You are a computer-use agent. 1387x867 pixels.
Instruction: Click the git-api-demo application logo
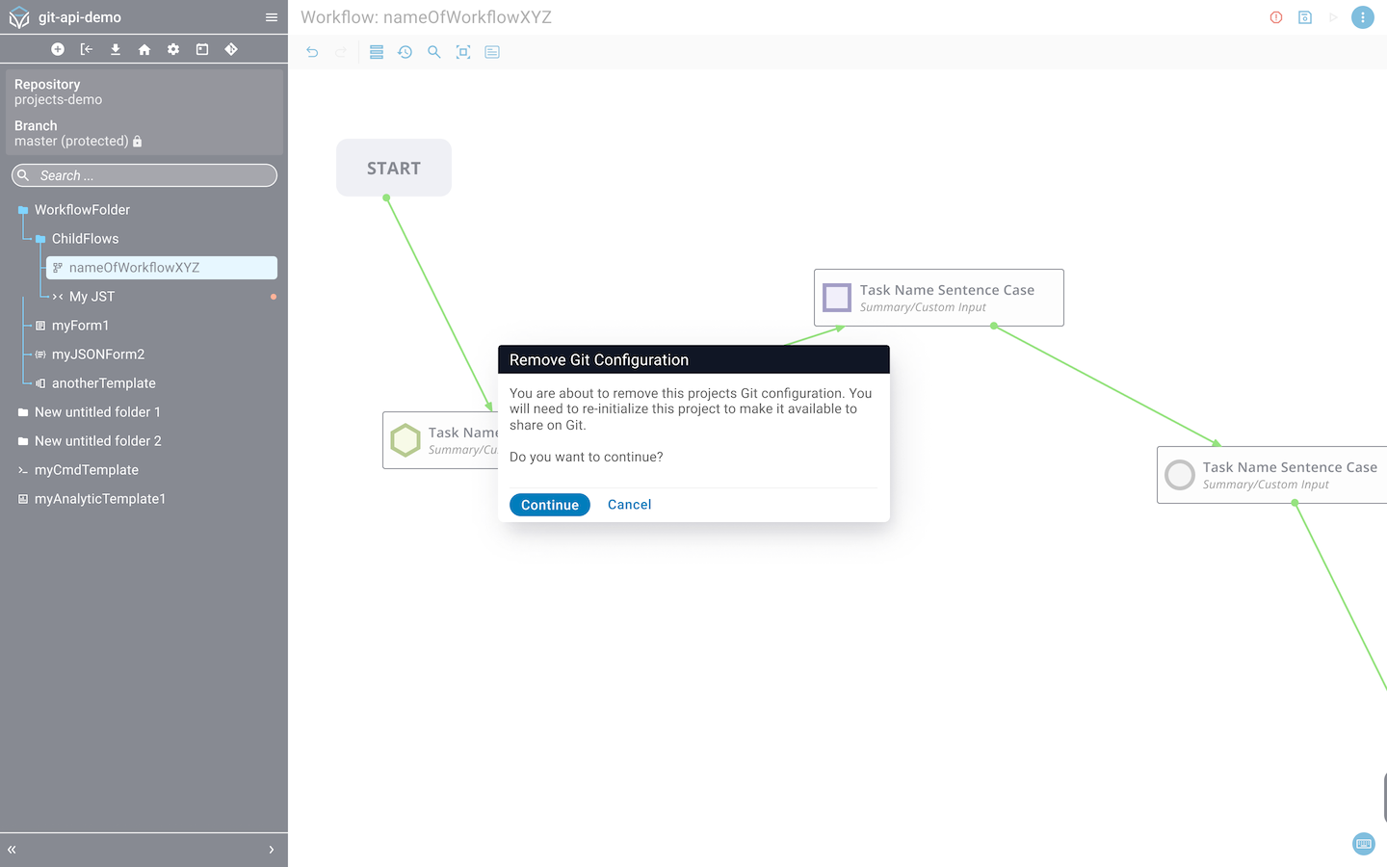pos(19,17)
